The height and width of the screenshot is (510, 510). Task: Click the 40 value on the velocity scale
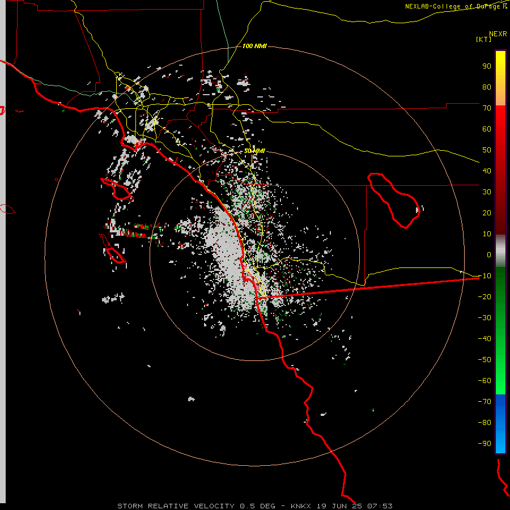[487, 171]
